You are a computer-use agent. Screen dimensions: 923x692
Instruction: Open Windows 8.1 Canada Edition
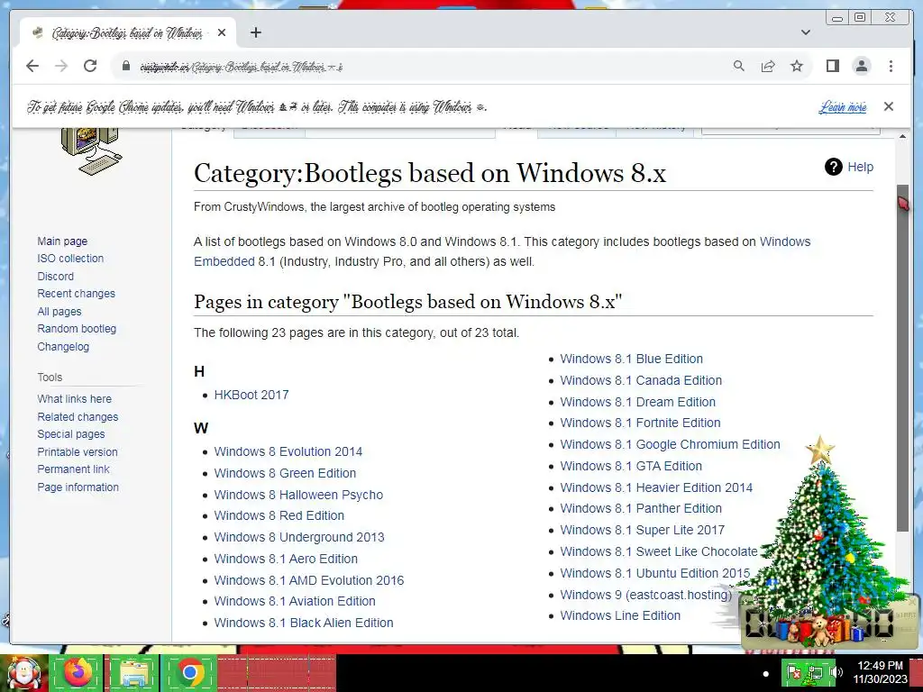tap(641, 381)
